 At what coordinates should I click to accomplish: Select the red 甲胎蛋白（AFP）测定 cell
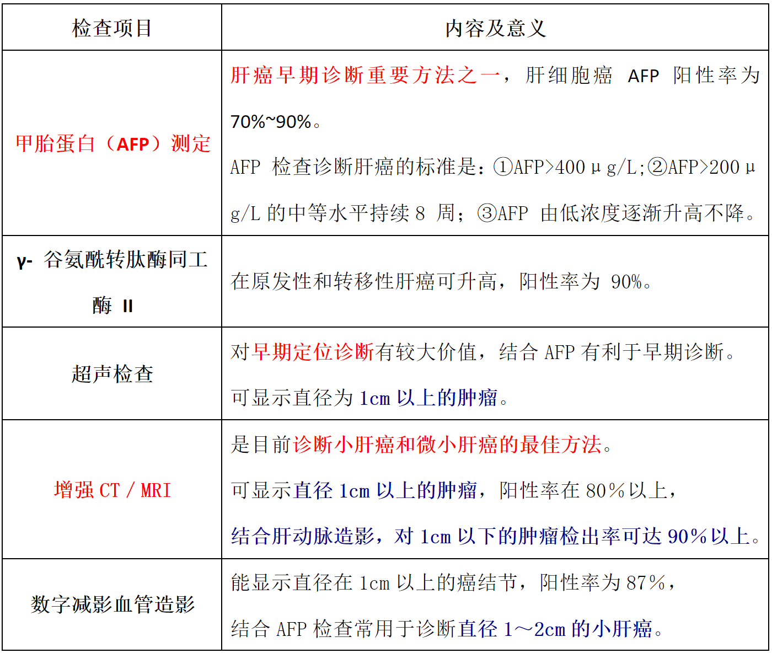[x=112, y=144]
